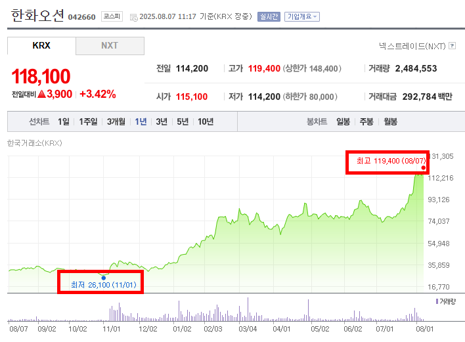Click the 11/01 date on chart axis

click(x=112, y=329)
